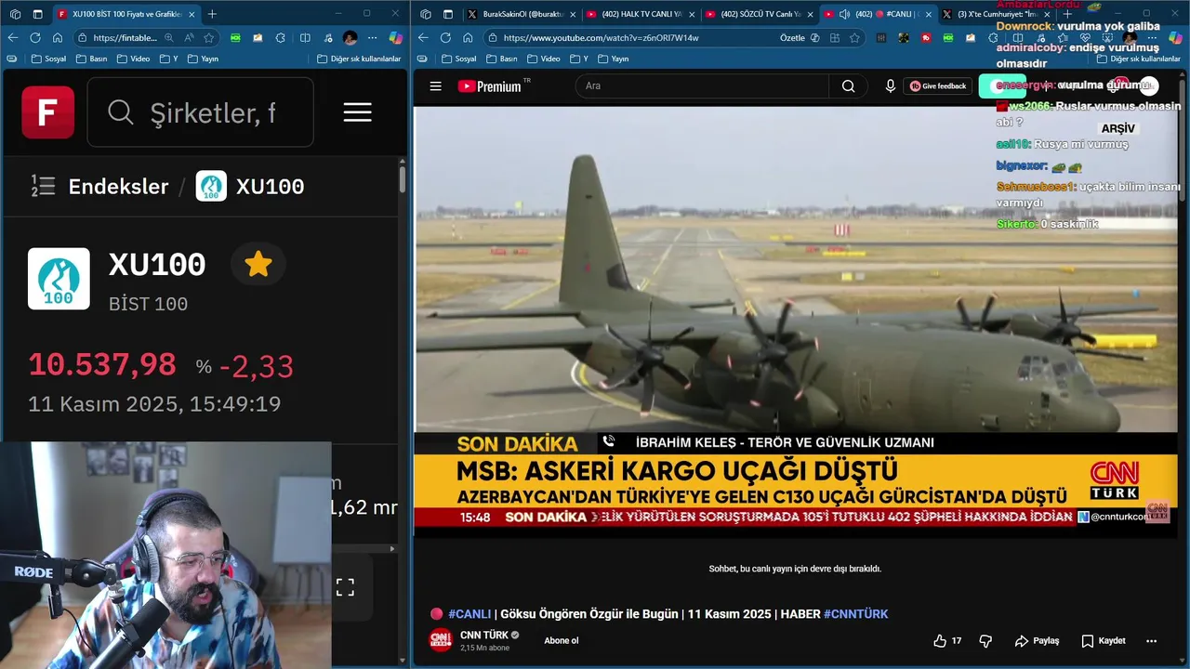
Task: Open home page in left browser
Action: [58, 37]
